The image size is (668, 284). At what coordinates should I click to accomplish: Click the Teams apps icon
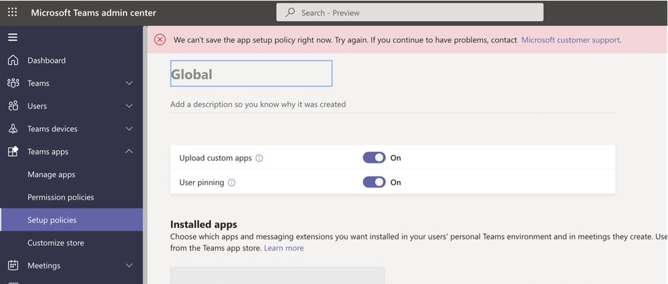tap(13, 152)
